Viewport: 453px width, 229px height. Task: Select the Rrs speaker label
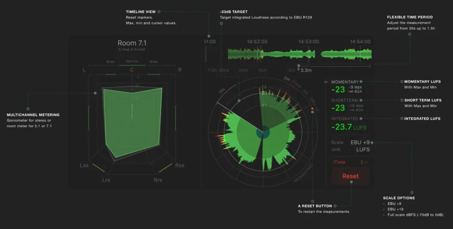[158, 180]
